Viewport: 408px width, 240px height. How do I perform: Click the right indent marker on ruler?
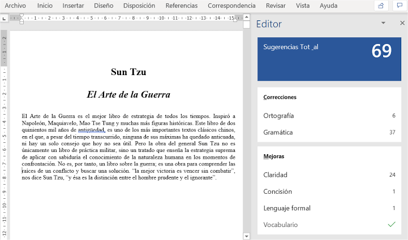[x=235, y=20]
